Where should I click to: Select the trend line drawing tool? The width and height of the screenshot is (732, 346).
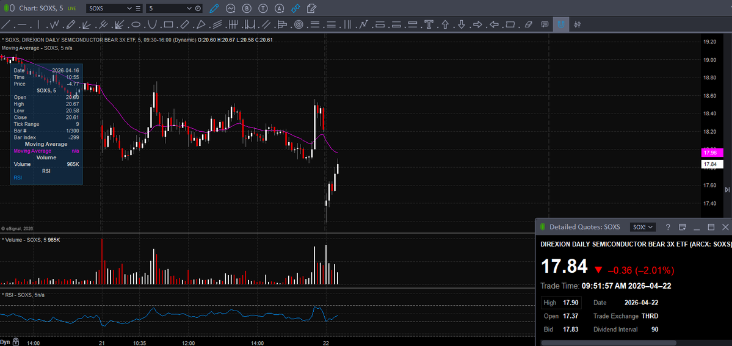[x=5, y=24]
